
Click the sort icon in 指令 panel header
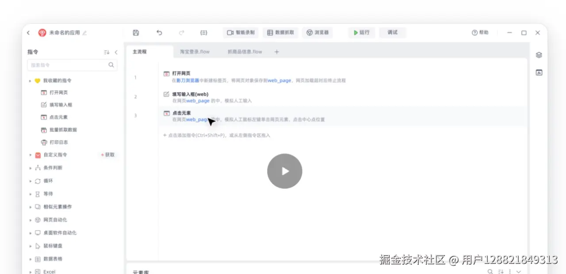(x=107, y=52)
